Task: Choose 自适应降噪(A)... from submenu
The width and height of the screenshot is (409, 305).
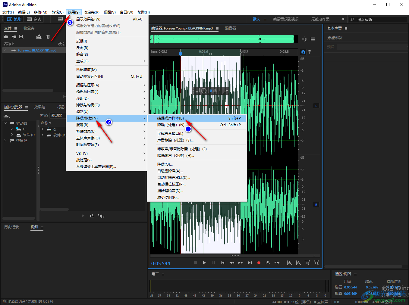Action: [197, 171]
